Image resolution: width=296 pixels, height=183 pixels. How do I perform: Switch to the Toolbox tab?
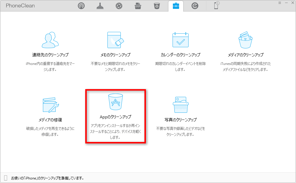tap(176, 6)
